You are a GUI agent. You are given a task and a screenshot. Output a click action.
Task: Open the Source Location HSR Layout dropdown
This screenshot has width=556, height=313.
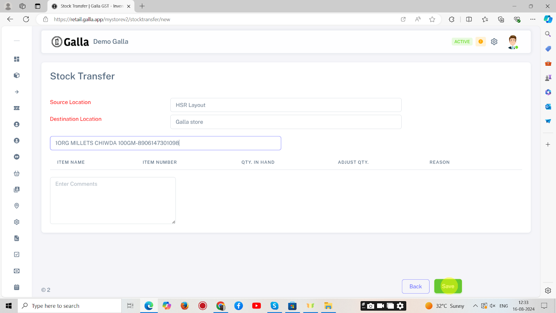click(286, 105)
